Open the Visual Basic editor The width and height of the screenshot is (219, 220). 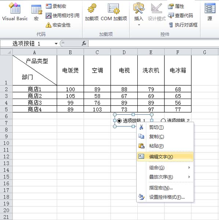tap(15, 12)
